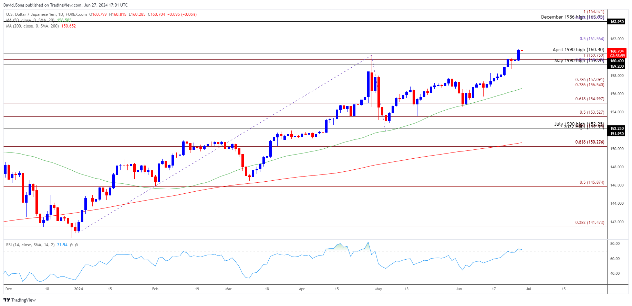Click the Jun label on time axis
Screen dimensions: 632x306
coord(459,289)
